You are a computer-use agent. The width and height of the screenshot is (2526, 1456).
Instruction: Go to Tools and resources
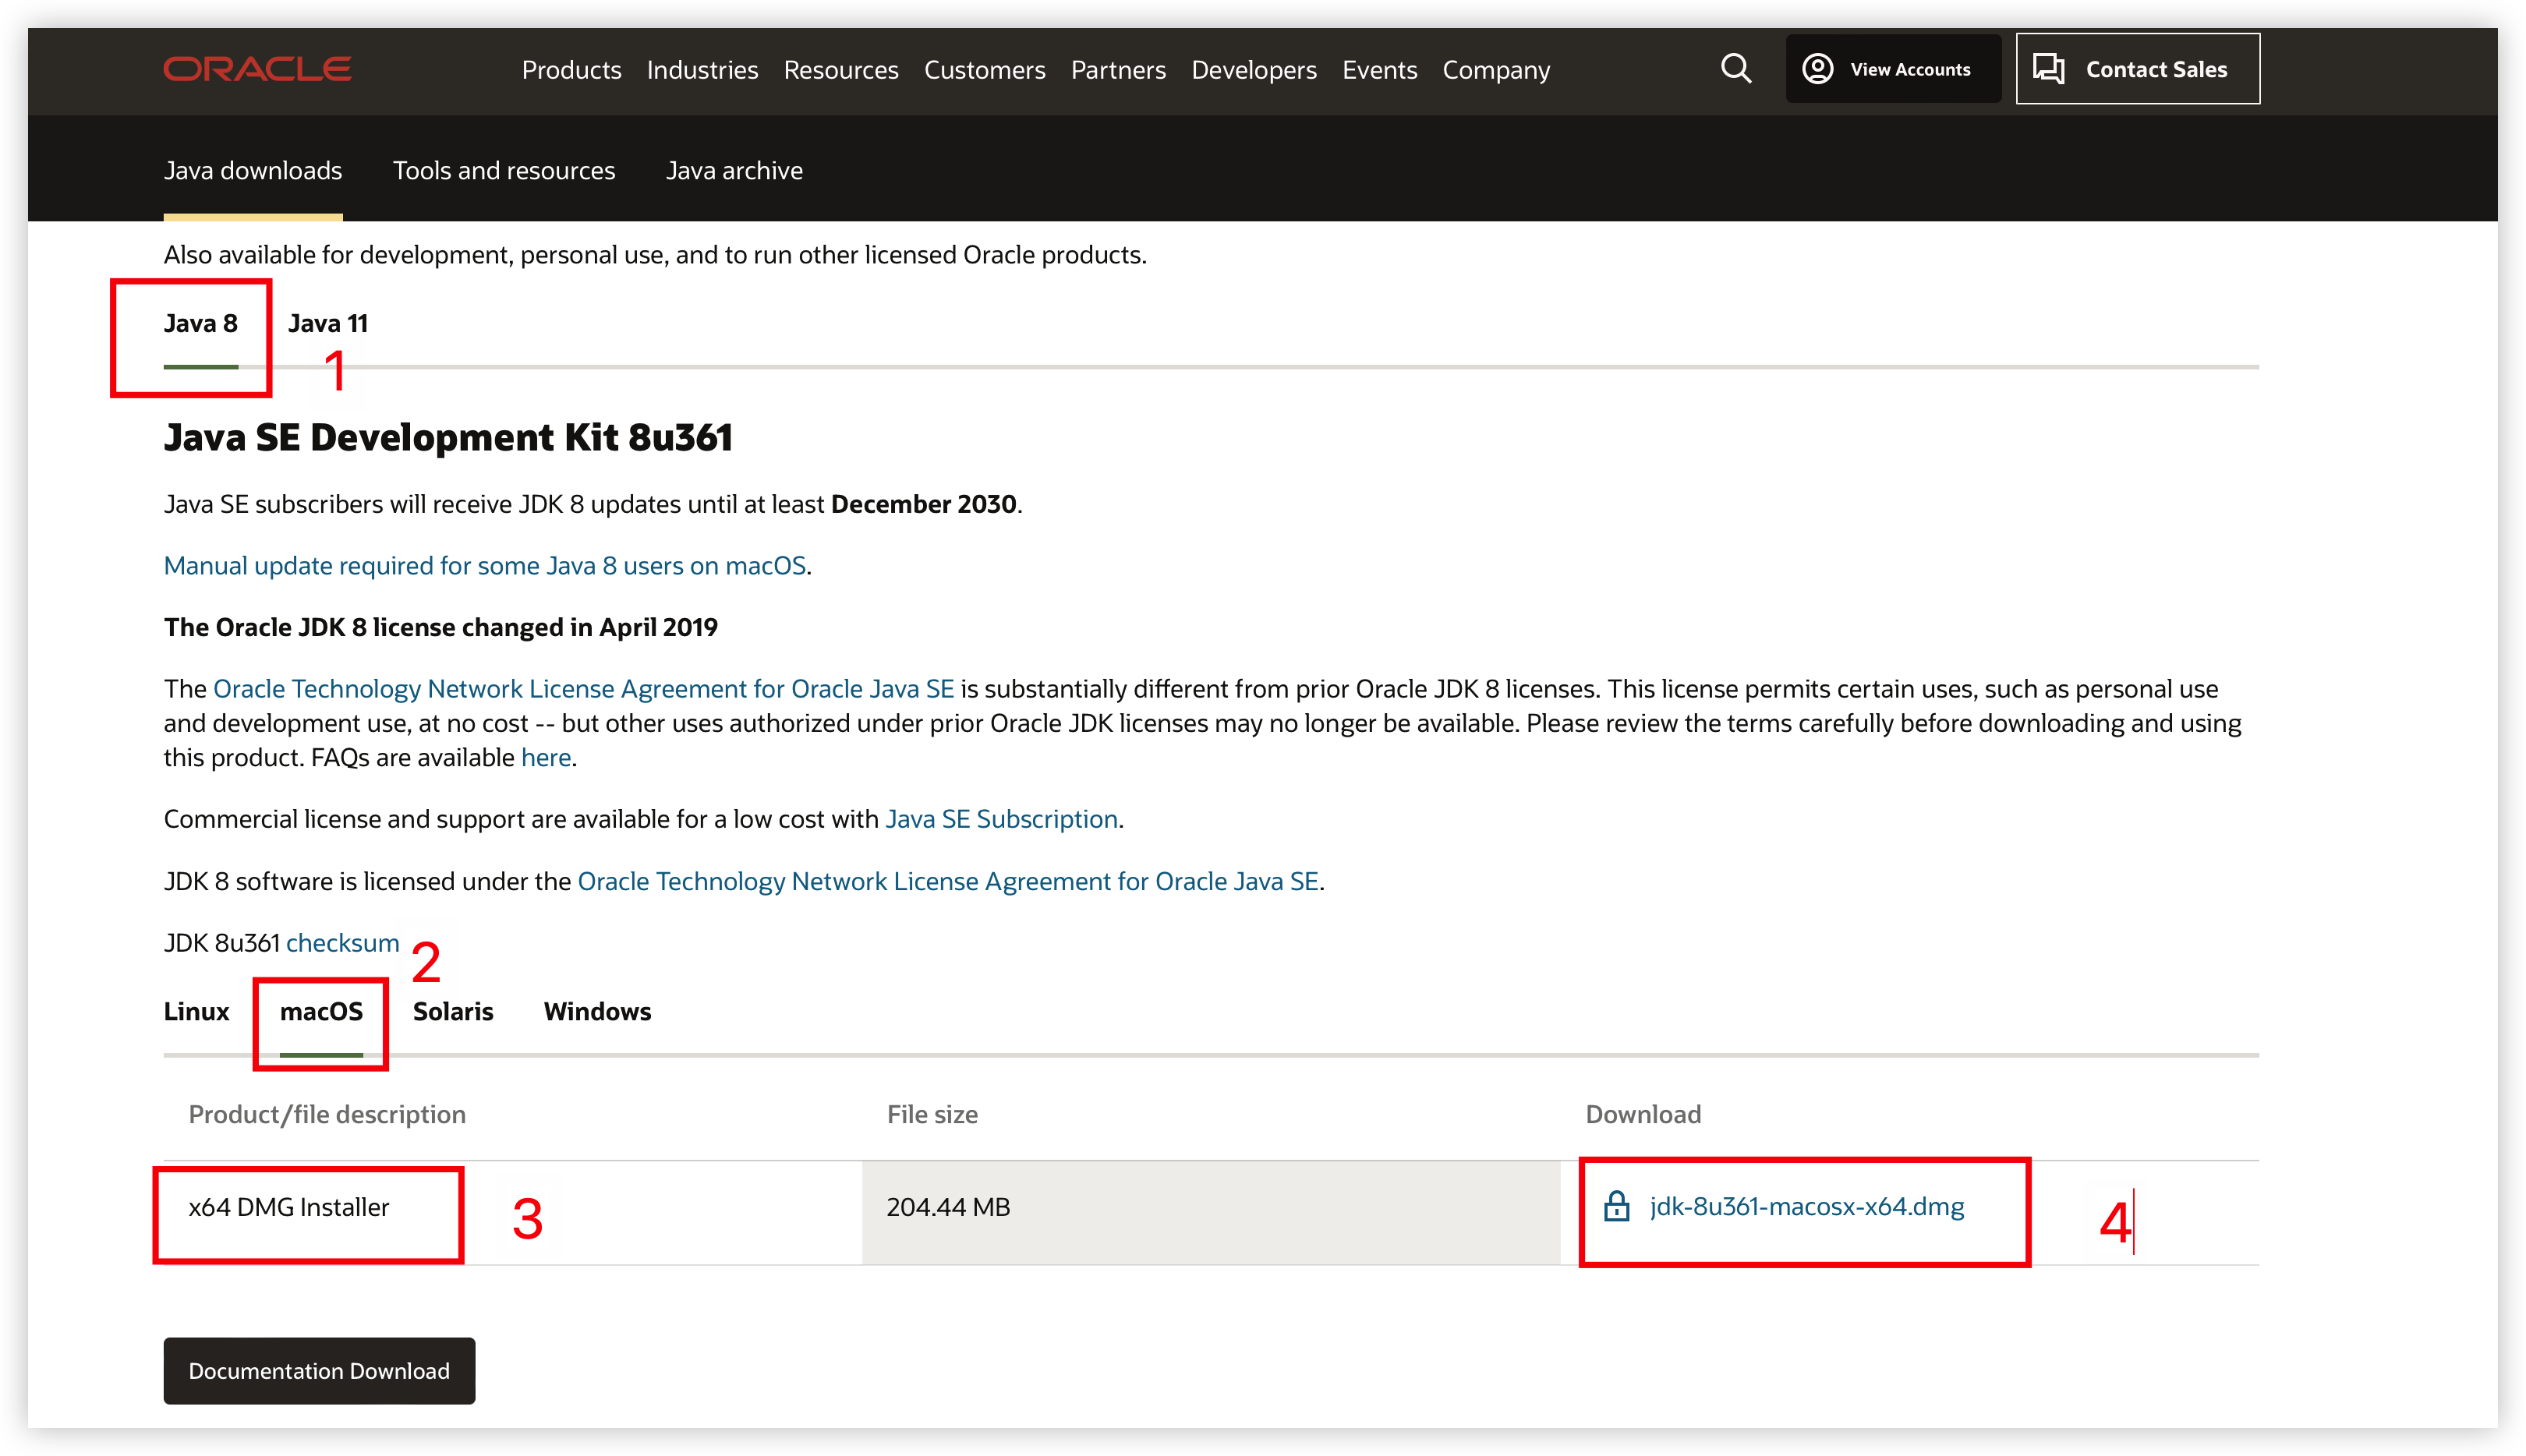click(503, 171)
